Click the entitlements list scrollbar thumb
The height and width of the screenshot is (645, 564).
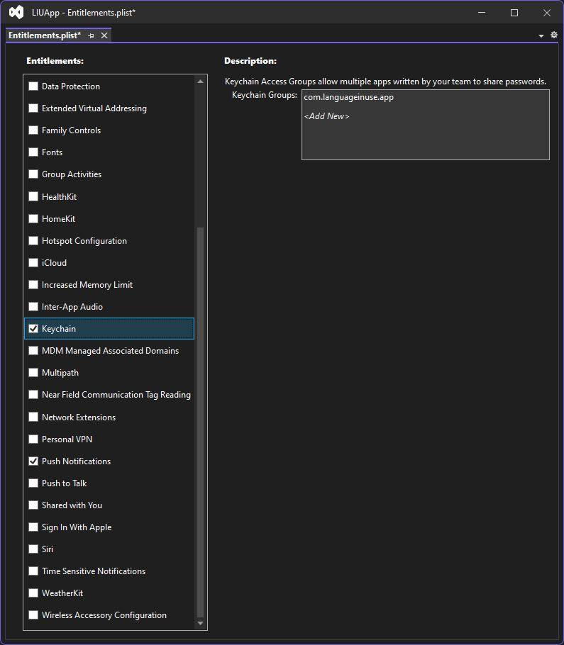point(201,422)
